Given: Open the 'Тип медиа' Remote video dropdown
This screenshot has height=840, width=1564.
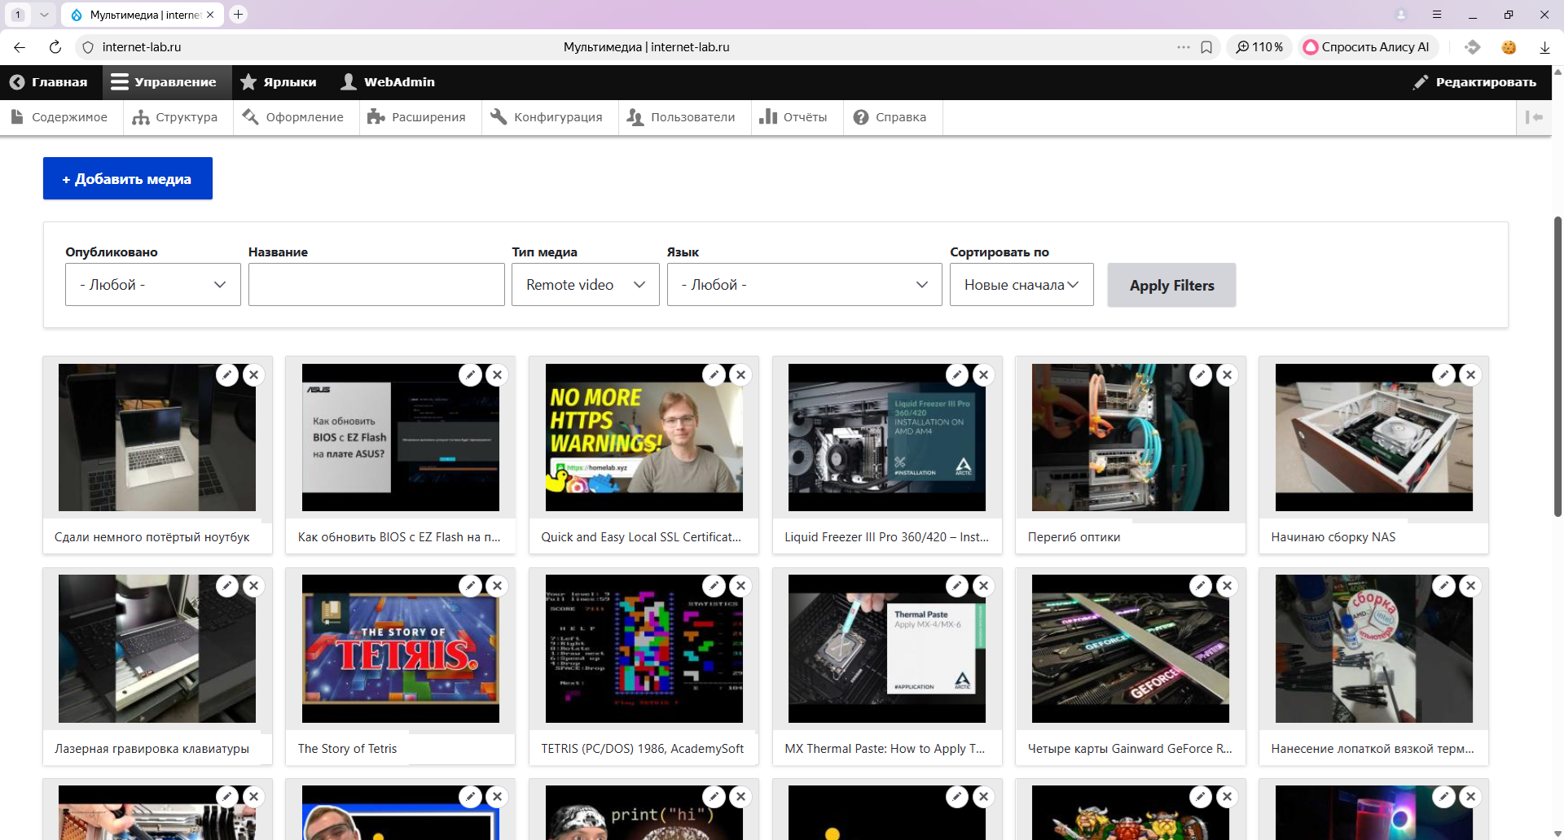Looking at the screenshot, I should [585, 285].
